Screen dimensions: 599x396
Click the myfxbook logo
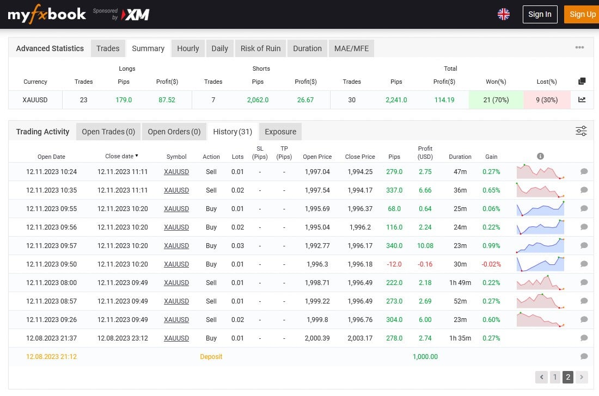(x=47, y=15)
